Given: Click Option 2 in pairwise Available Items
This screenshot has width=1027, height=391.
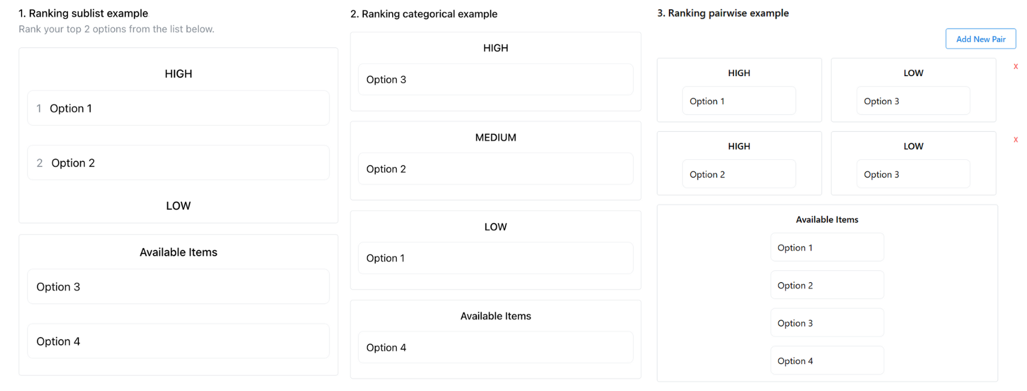Looking at the screenshot, I should pyautogui.click(x=827, y=285).
